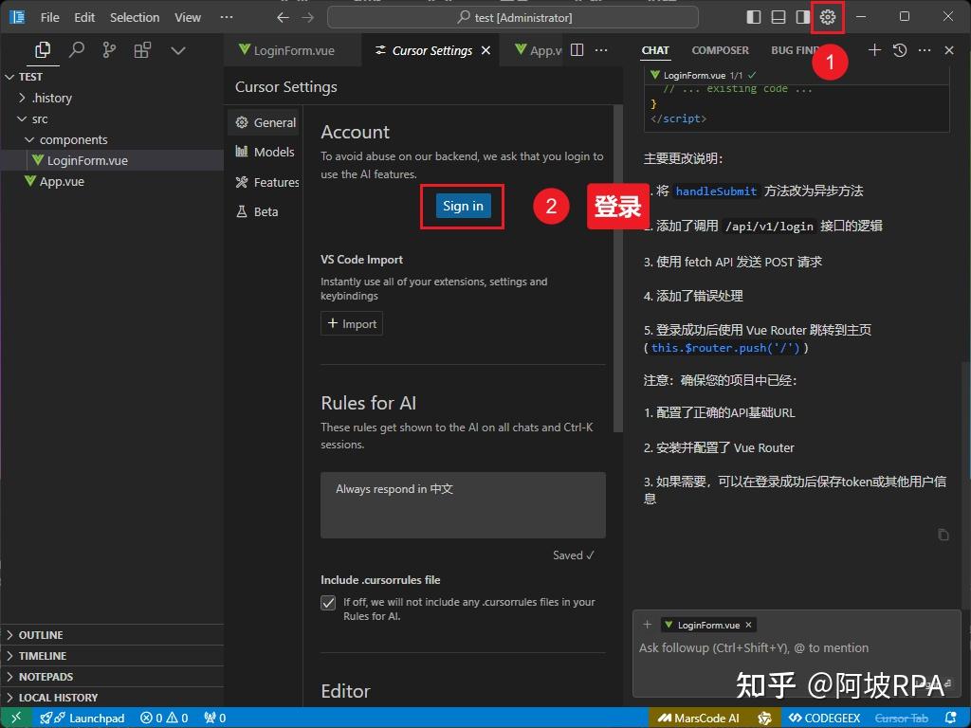Open chat history via the clock icon

897,50
